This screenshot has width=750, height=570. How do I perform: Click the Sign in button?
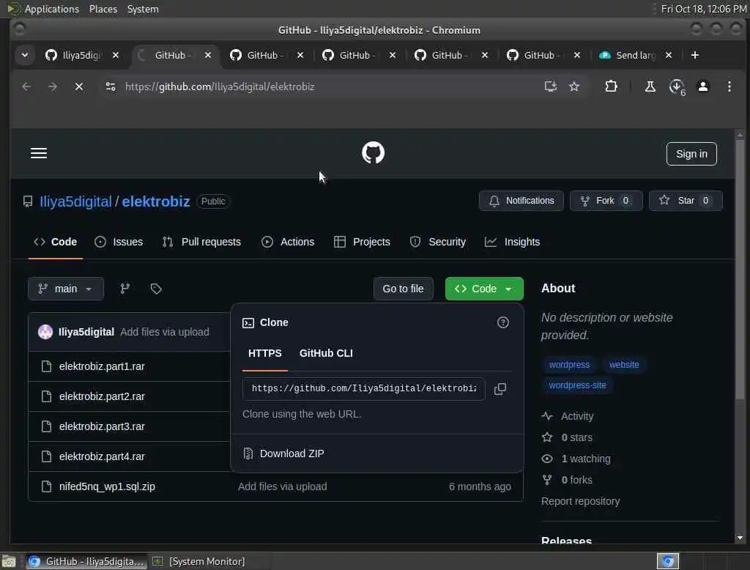[691, 154]
